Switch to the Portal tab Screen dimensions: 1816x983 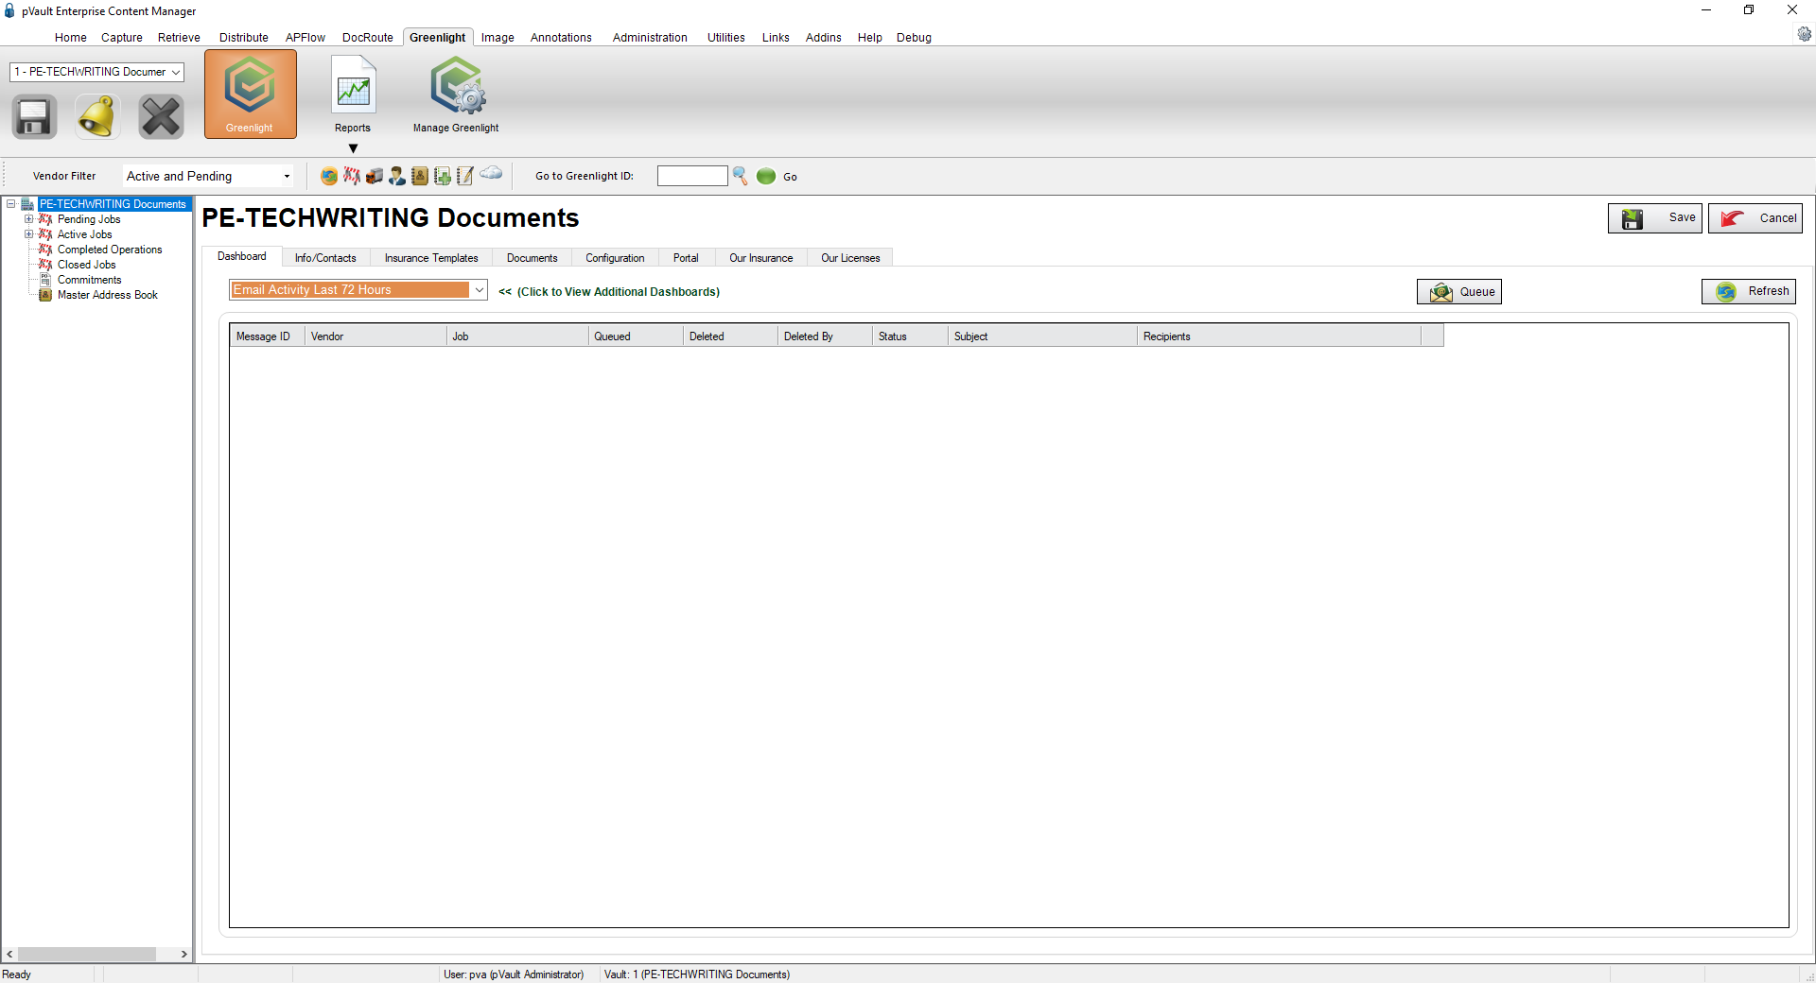click(686, 258)
